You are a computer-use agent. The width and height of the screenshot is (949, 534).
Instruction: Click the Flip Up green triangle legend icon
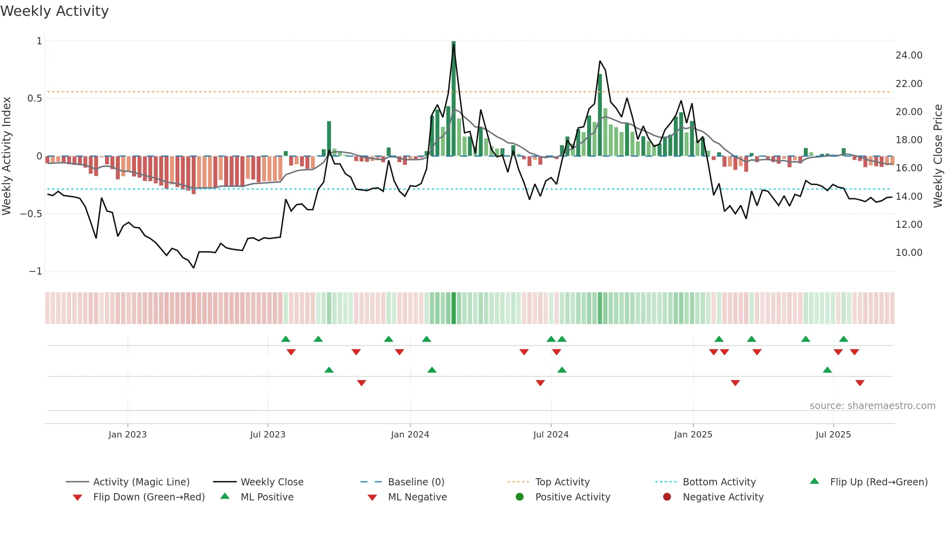tap(815, 481)
